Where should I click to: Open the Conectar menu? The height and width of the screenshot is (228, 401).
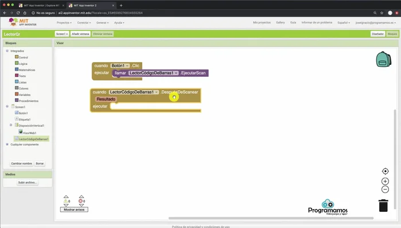84,22
